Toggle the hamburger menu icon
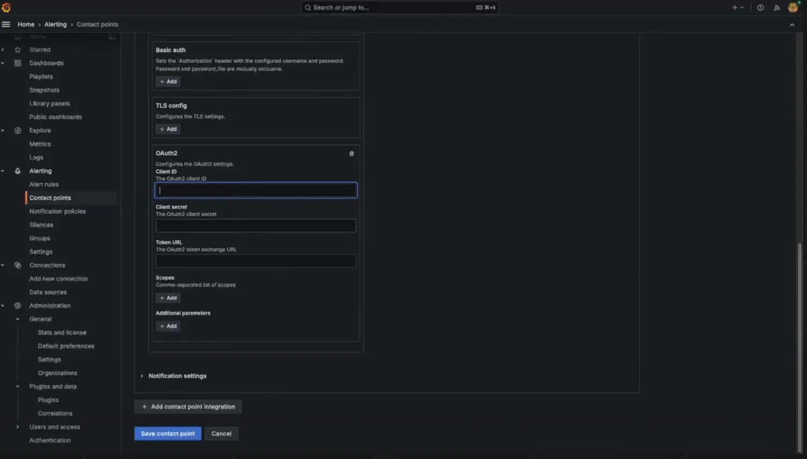The image size is (807, 459). coord(6,24)
